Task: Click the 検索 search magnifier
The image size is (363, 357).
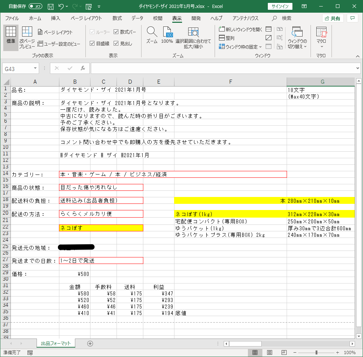Action: point(274,18)
